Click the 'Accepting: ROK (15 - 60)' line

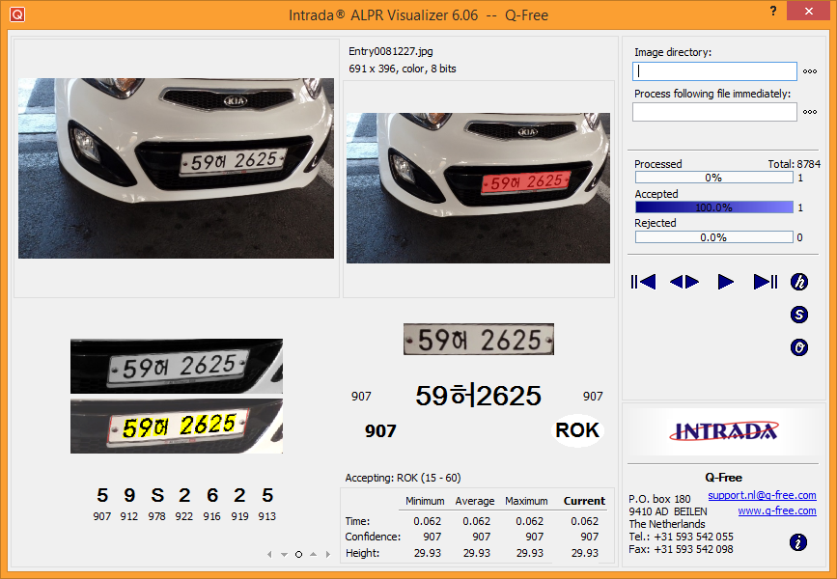[403, 478]
